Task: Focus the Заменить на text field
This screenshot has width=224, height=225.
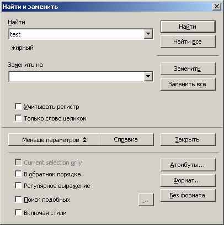Action: pos(76,76)
